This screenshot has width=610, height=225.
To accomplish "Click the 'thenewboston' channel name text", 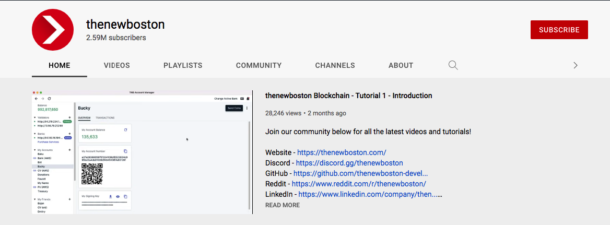I will click(x=125, y=25).
